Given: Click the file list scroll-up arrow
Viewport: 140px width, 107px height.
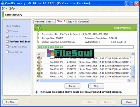Looking at the screenshot, I should (x=133, y=54).
